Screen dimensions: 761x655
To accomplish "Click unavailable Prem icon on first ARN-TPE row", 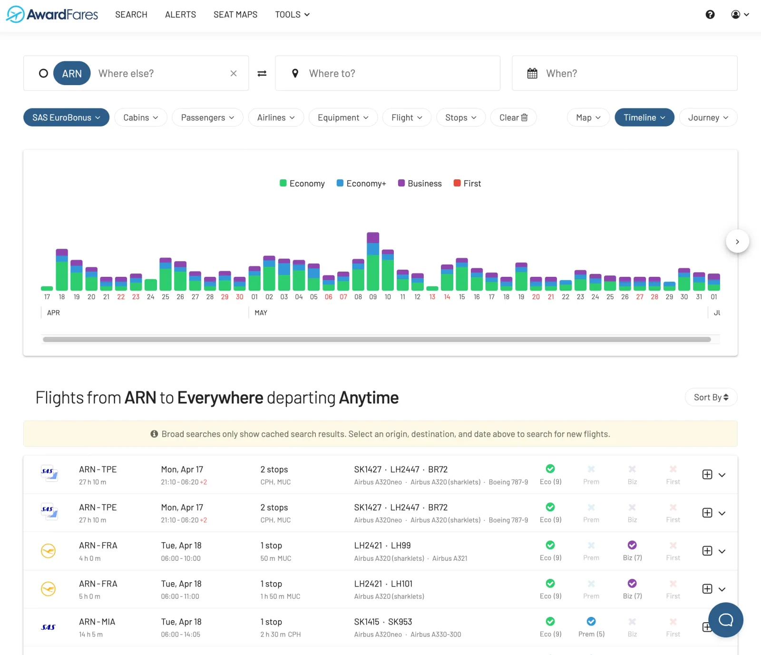I will 591,469.
